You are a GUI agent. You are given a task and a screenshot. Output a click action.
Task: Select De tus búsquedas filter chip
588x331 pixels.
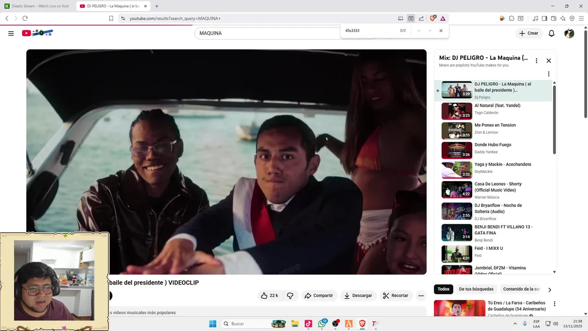(476, 289)
